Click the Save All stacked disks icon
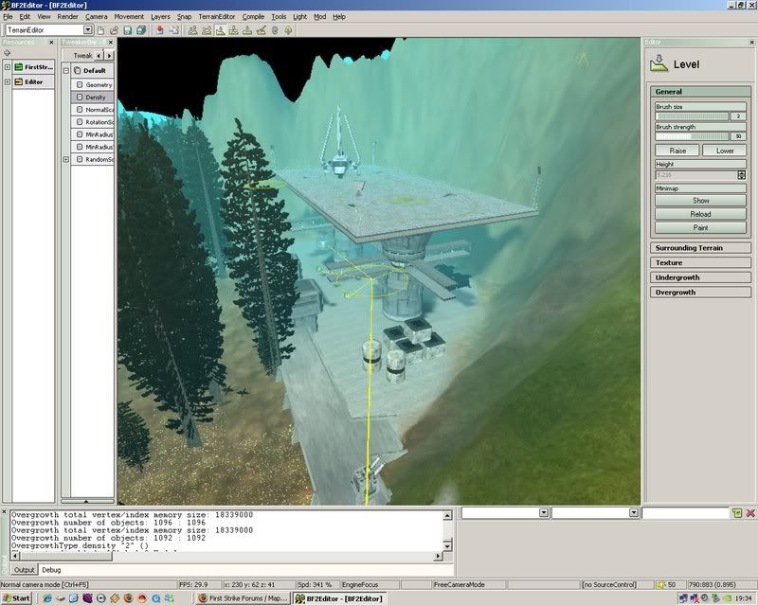The width and height of the screenshot is (758, 606). (141, 30)
